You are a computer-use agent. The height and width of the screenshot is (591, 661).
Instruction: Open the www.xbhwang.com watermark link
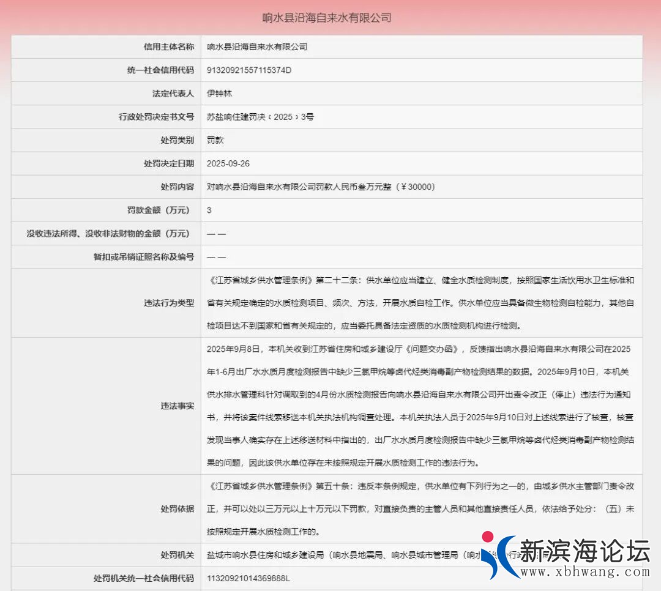[x=584, y=572]
